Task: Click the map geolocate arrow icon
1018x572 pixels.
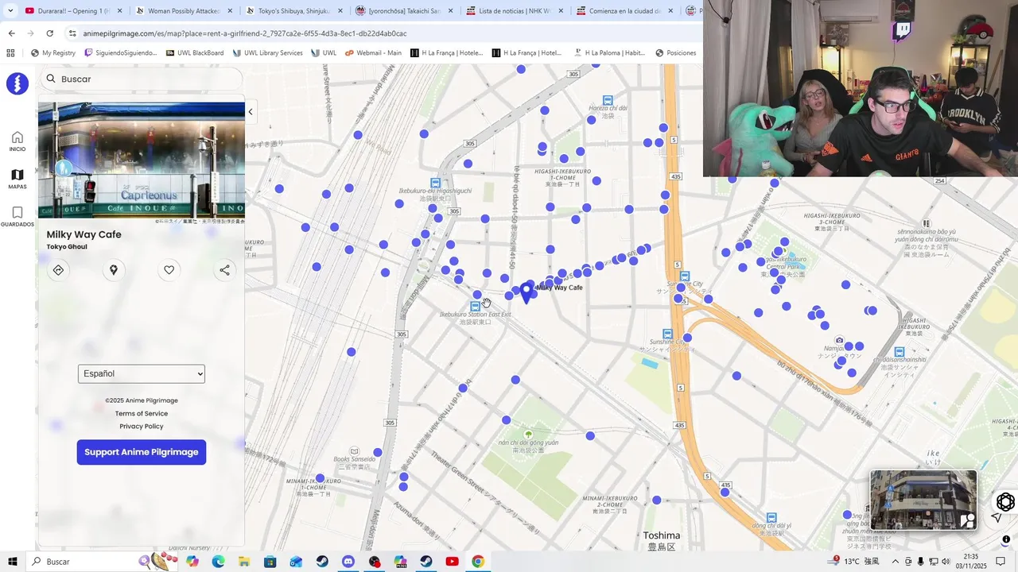Action: click(x=997, y=518)
